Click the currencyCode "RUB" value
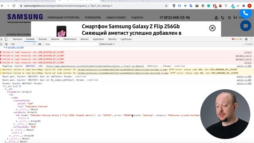Screen dimensions: 254x143 pyautogui.click(x=33, y=127)
